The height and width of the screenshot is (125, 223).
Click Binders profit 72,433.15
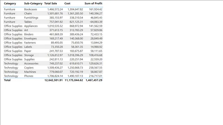point(96,34)
